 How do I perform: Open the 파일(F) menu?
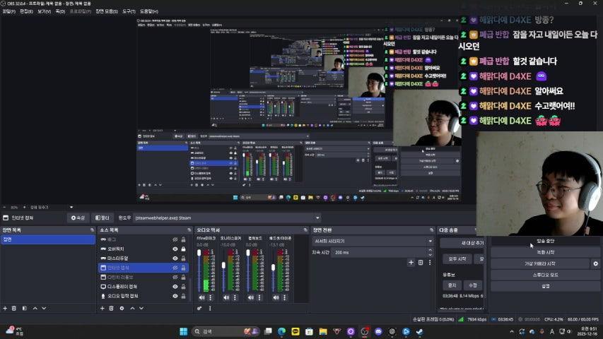(9, 12)
